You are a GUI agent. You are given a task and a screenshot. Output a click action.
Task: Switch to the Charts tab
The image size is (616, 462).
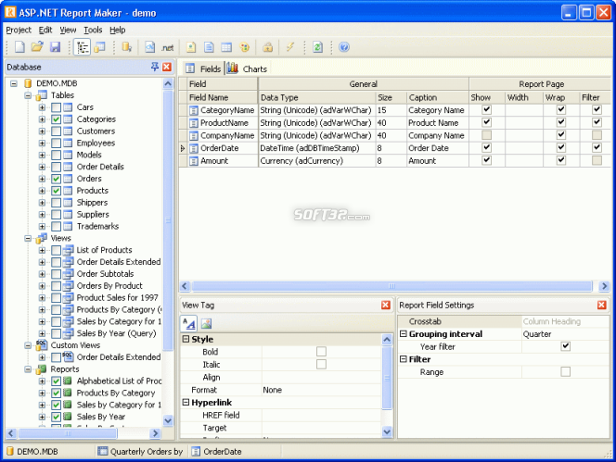coord(248,69)
